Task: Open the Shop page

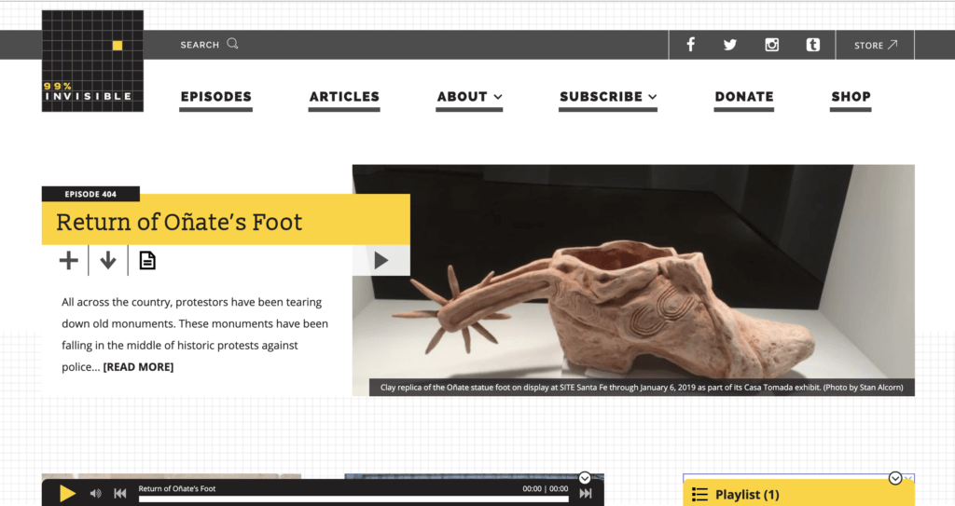Action: (851, 97)
